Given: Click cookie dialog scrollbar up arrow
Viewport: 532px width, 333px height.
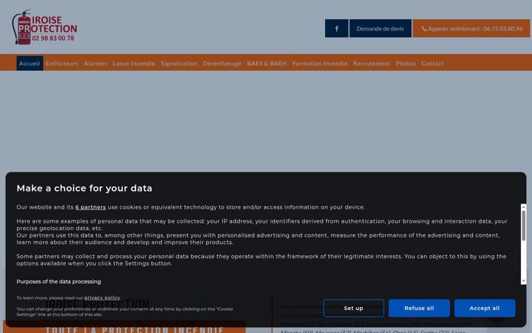Looking at the screenshot, I should [x=524, y=206].
